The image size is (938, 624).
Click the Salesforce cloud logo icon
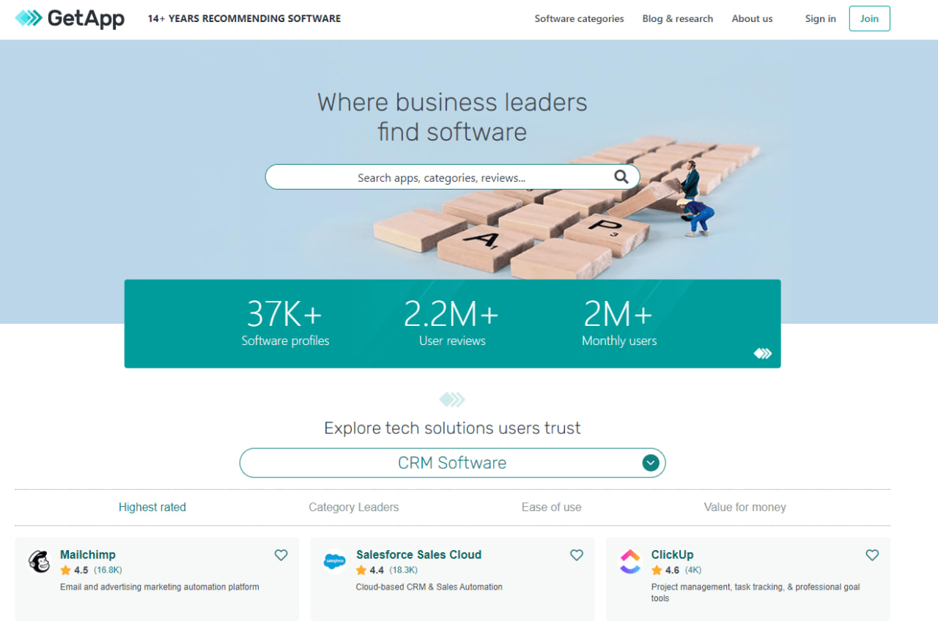click(335, 561)
